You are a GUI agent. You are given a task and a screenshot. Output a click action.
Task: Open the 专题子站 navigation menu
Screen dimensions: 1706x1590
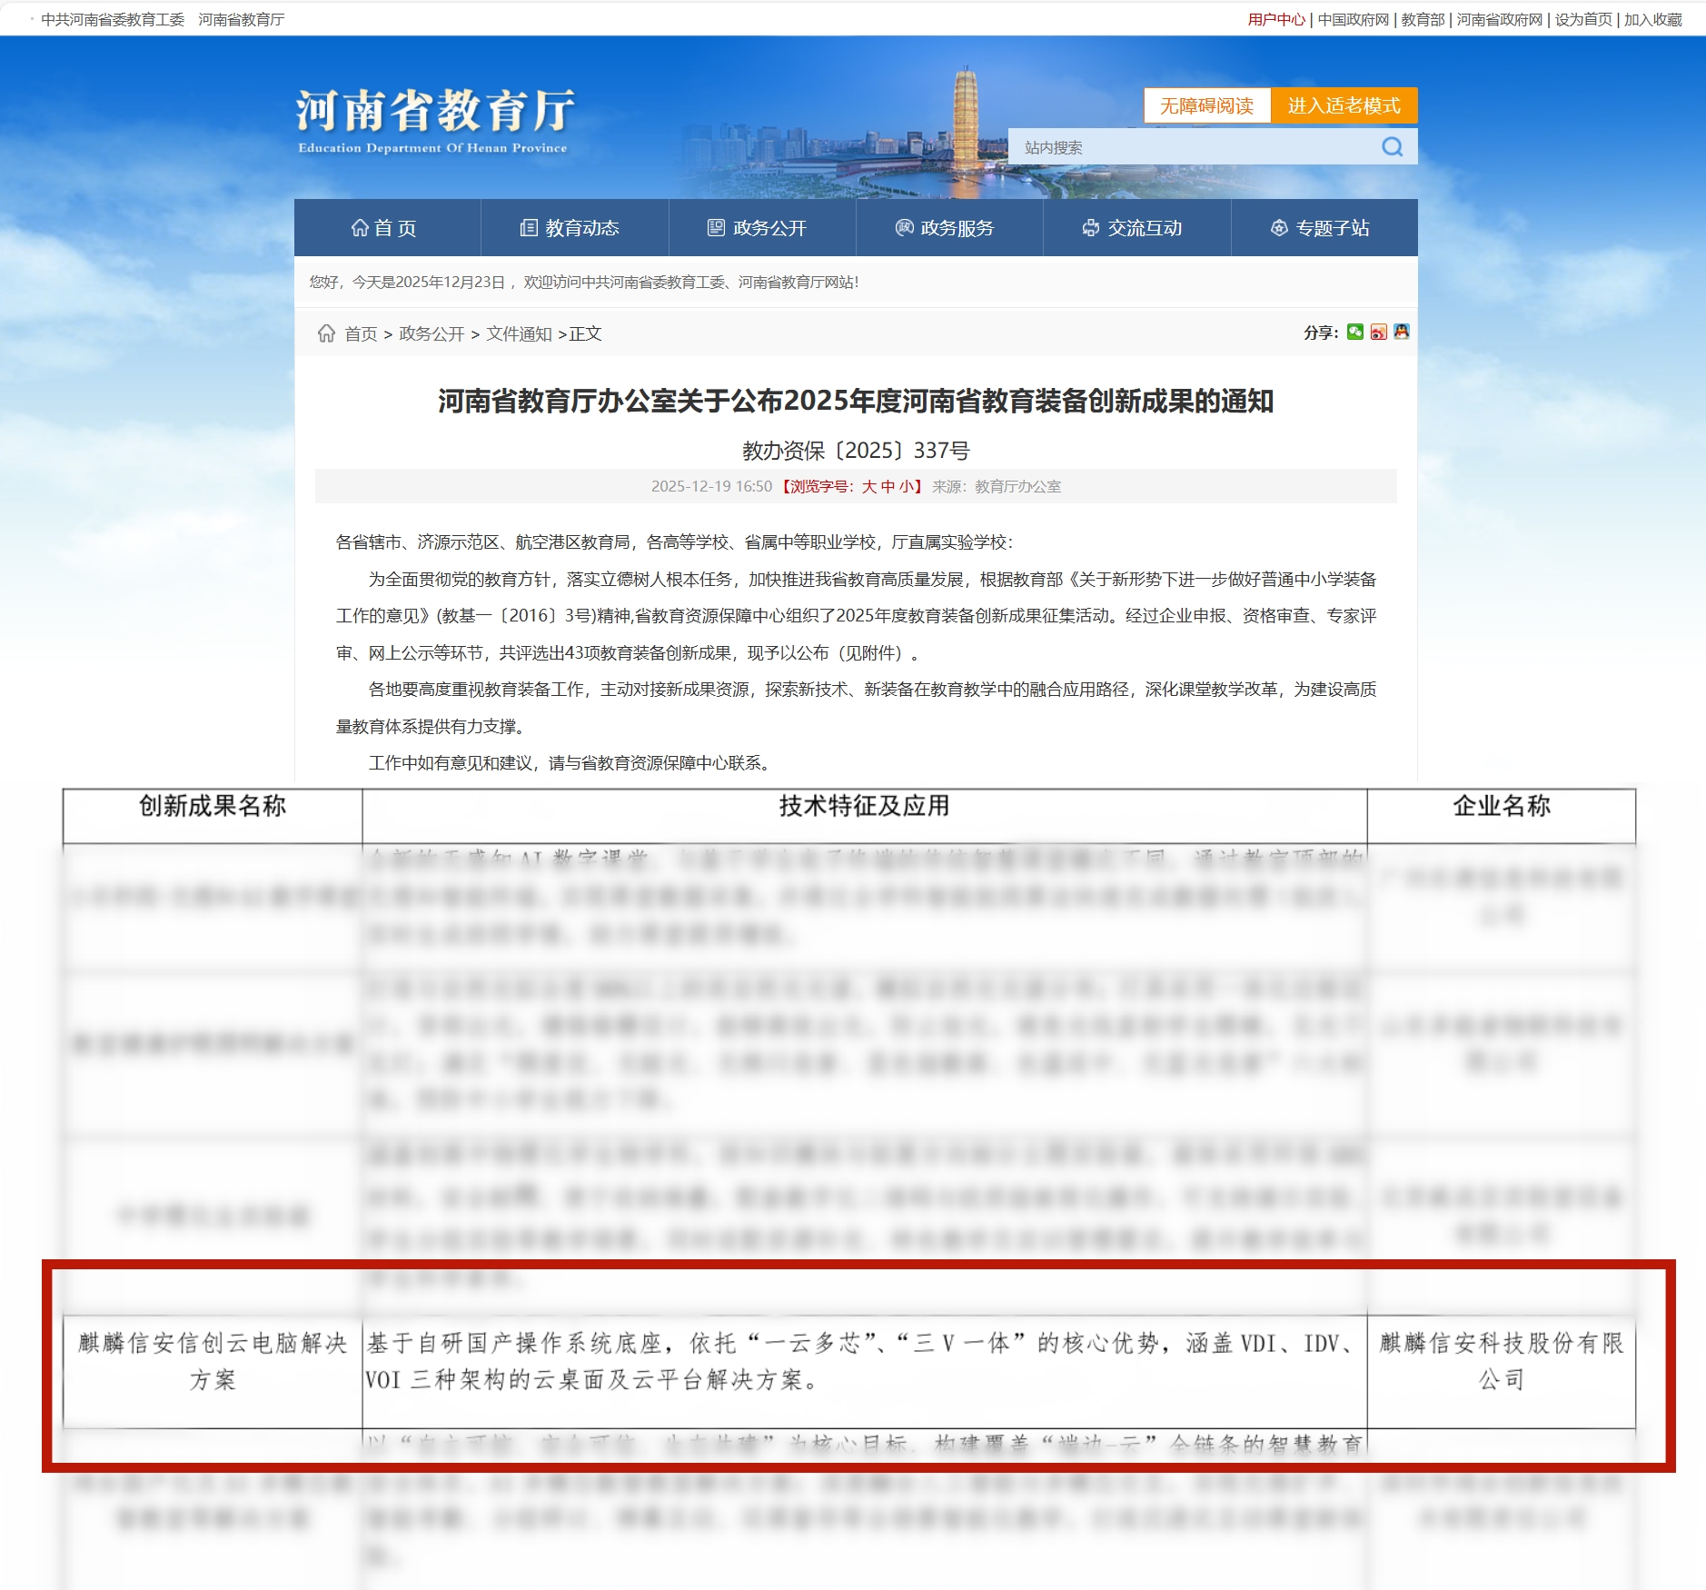pyautogui.click(x=1322, y=228)
